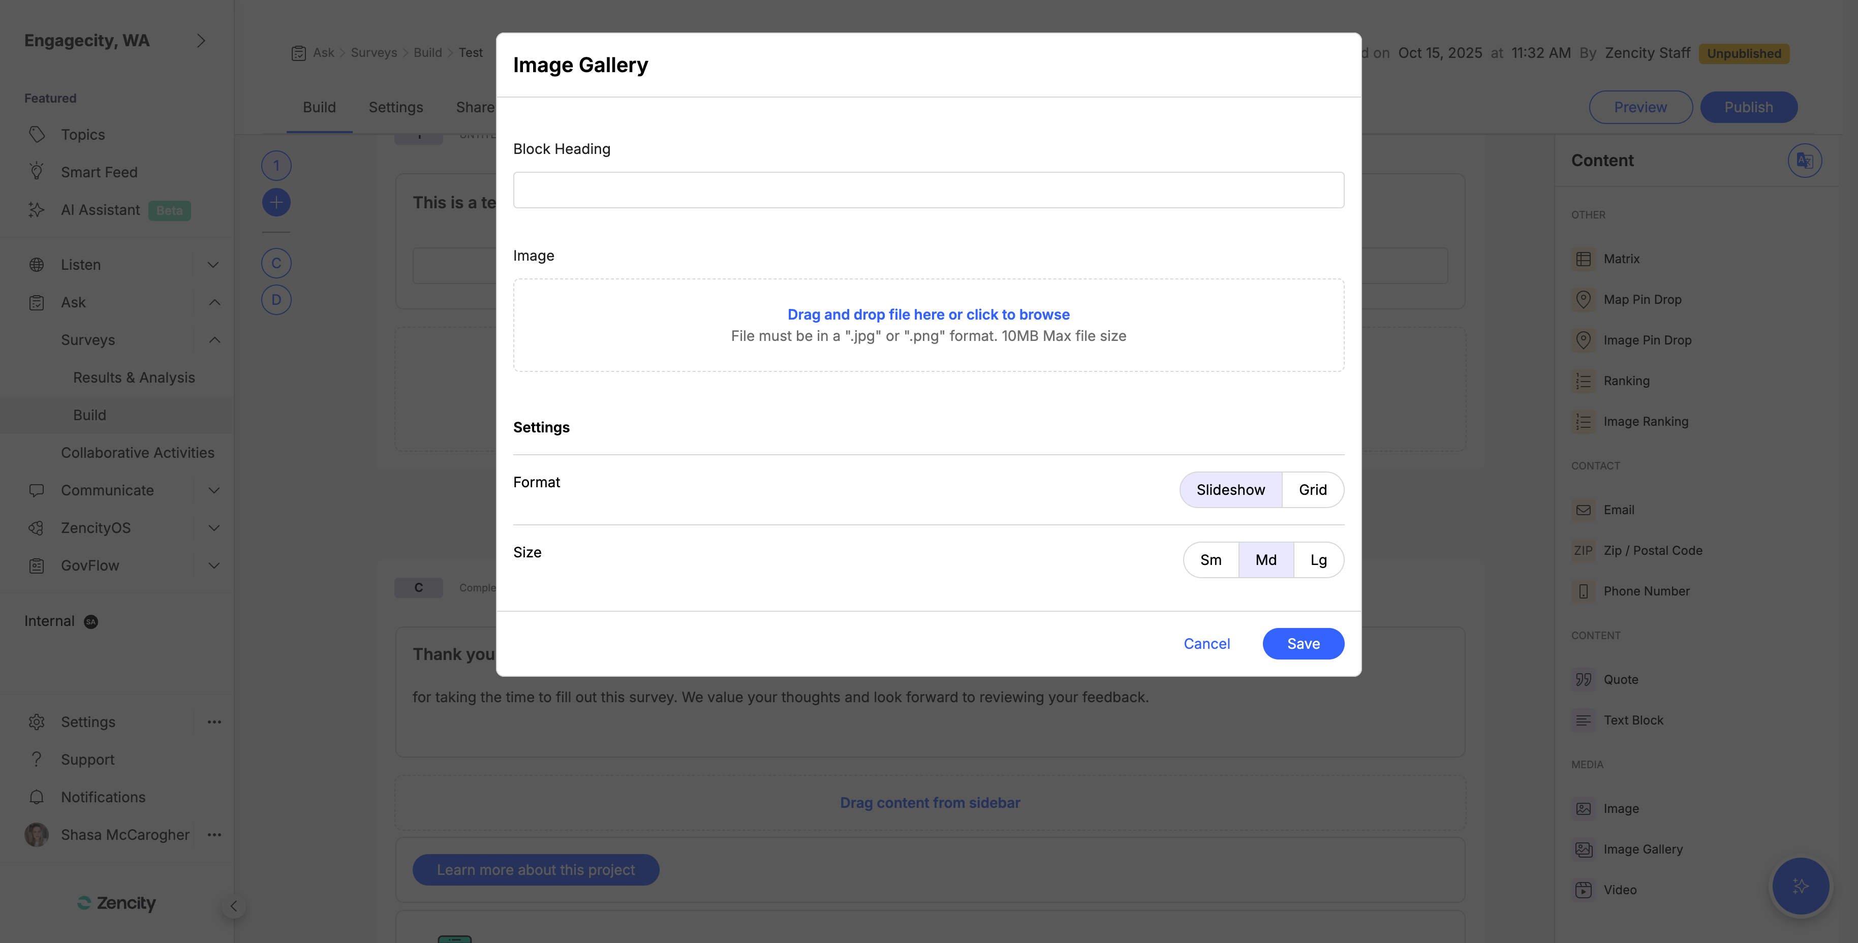
Task: Select the Matrix content block icon
Action: [1584, 258]
